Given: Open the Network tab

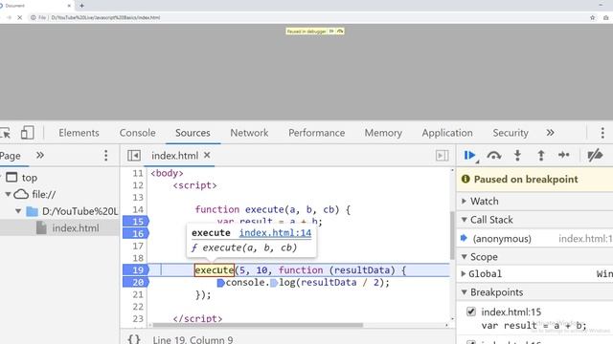Looking at the screenshot, I should (249, 133).
